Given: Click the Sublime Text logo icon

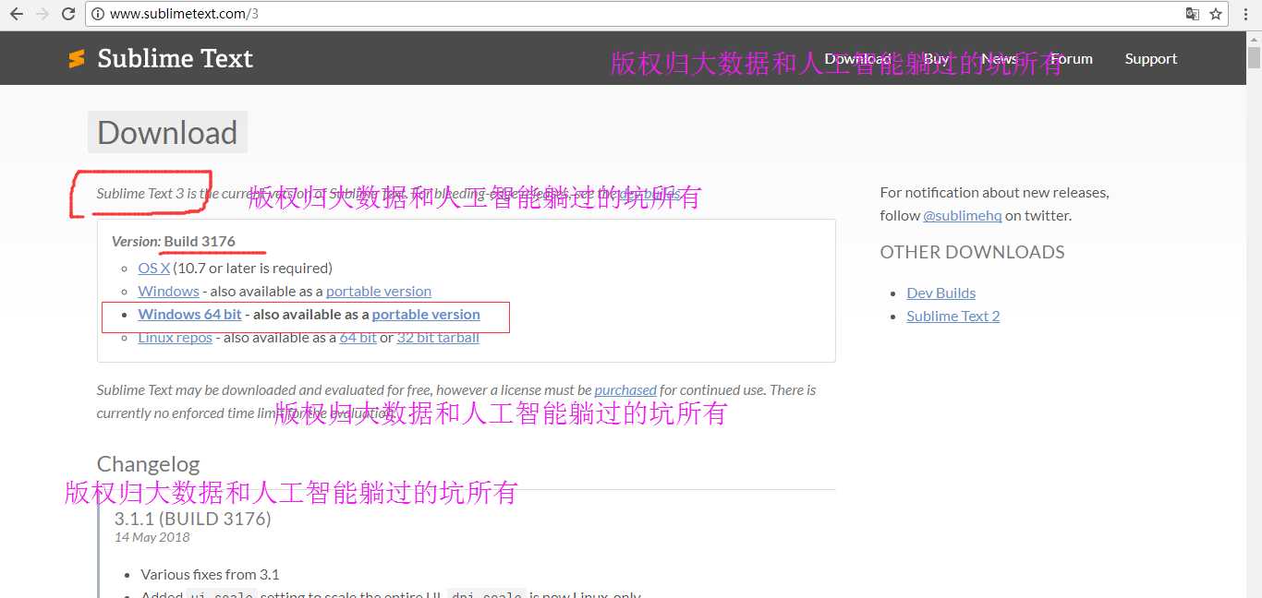Looking at the screenshot, I should pos(76,59).
